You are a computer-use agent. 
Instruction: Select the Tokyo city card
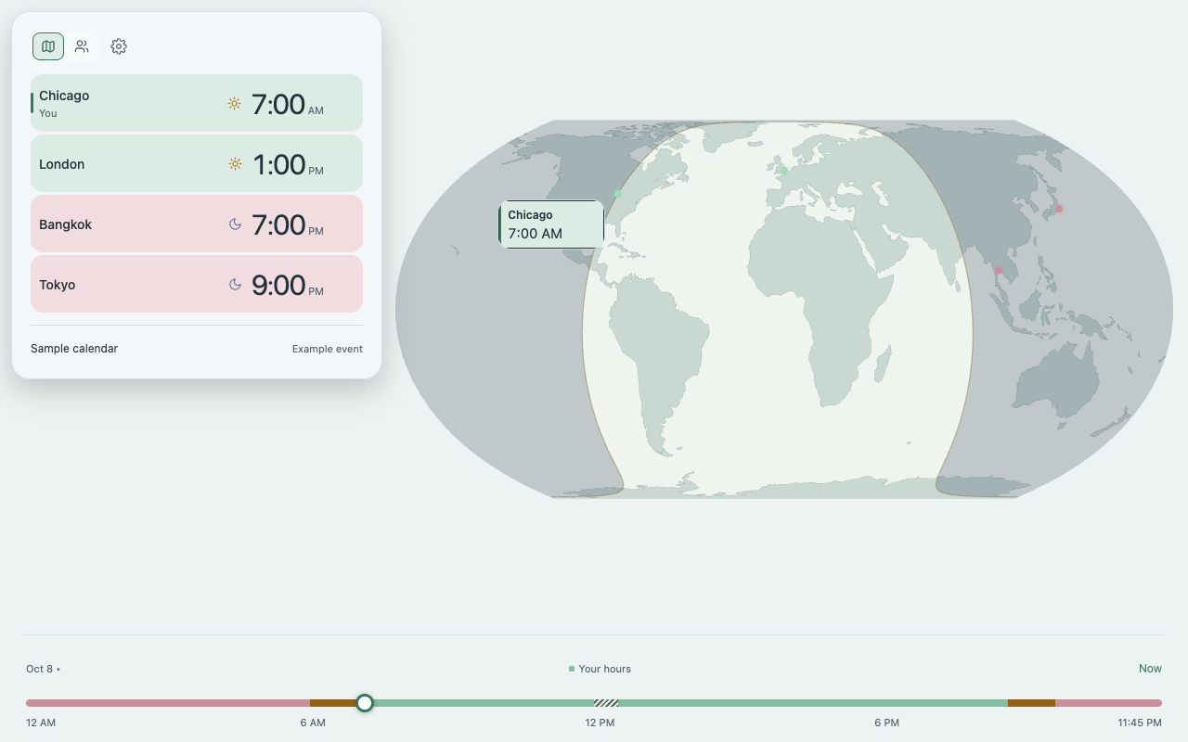tap(197, 284)
